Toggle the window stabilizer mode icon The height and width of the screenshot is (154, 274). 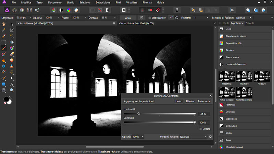tap(177, 18)
